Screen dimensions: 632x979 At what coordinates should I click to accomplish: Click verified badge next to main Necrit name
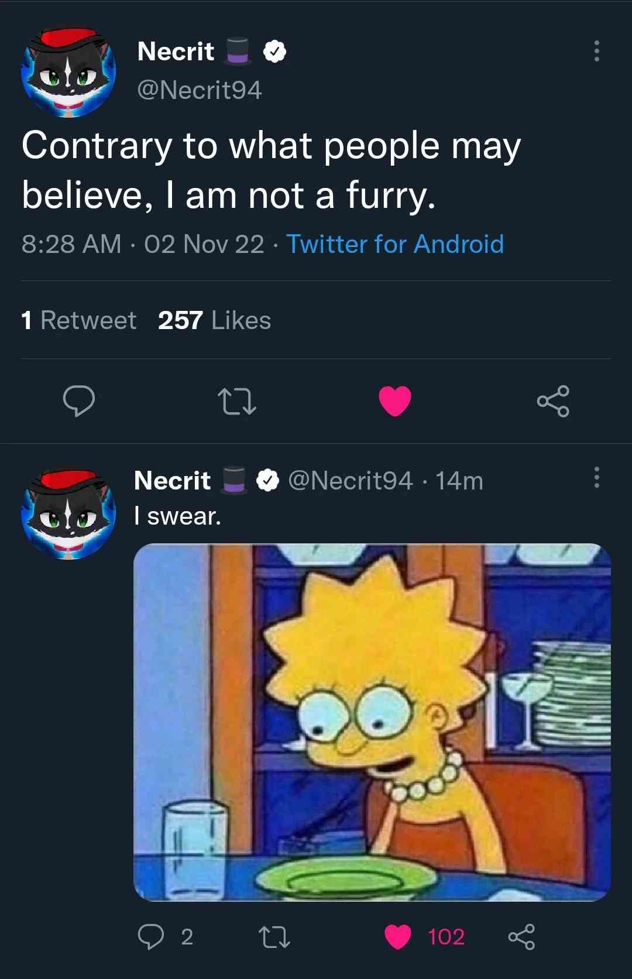(x=274, y=52)
